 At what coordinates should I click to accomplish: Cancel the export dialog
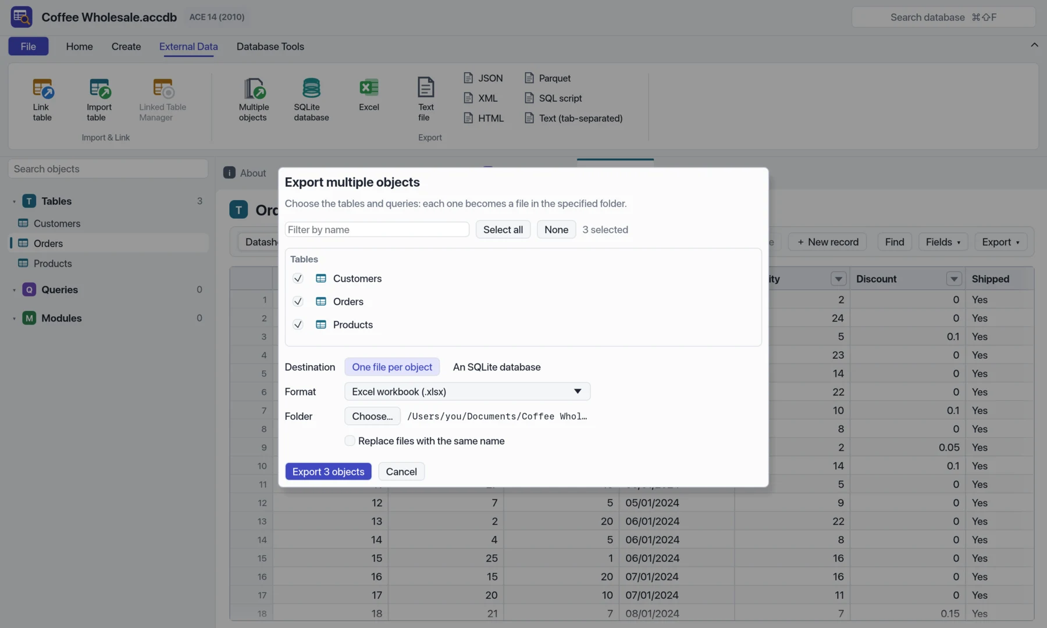coord(401,472)
